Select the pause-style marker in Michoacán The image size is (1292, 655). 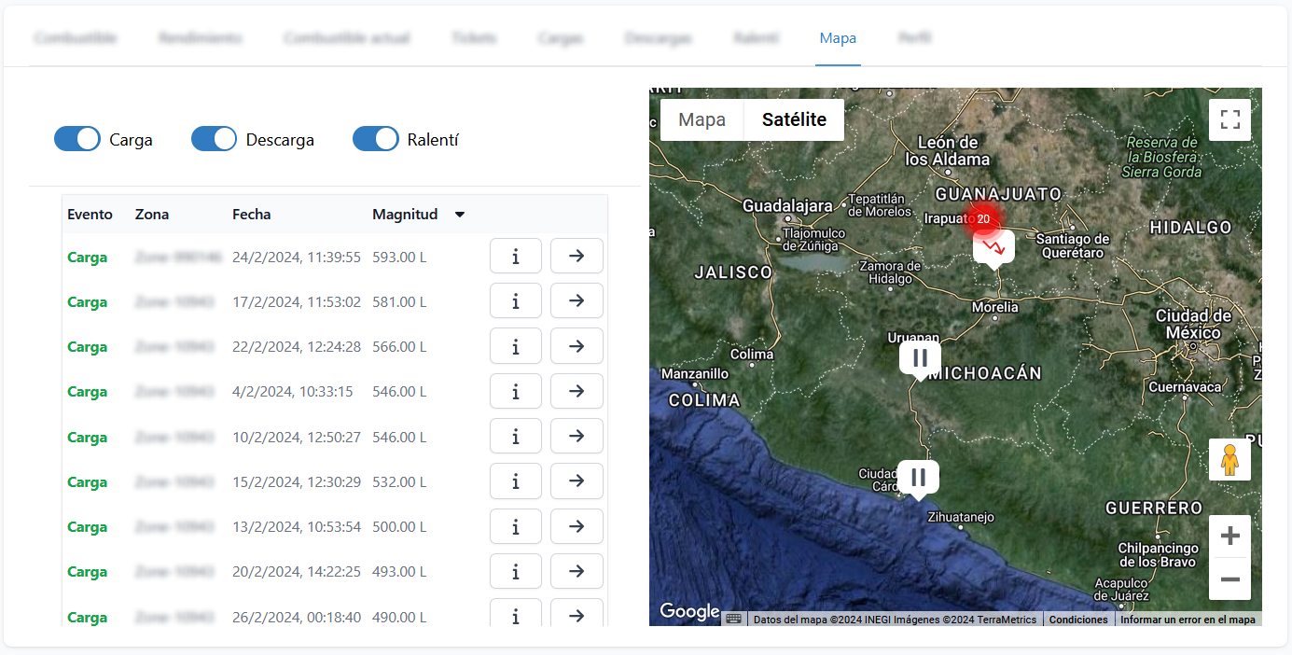tap(920, 357)
